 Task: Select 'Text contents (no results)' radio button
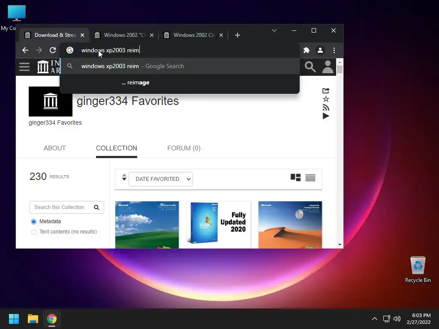point(33,232)
